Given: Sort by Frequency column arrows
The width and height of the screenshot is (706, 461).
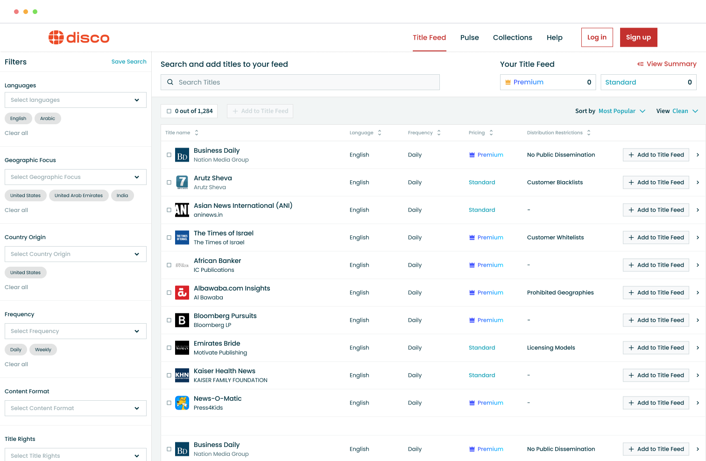Looking at the screenshot, I should (439, 133).
